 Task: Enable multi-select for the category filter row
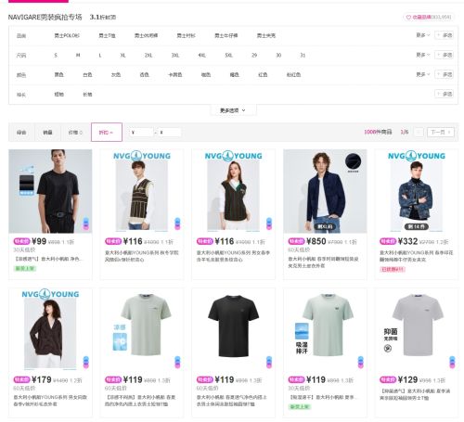tap(444, 35)
